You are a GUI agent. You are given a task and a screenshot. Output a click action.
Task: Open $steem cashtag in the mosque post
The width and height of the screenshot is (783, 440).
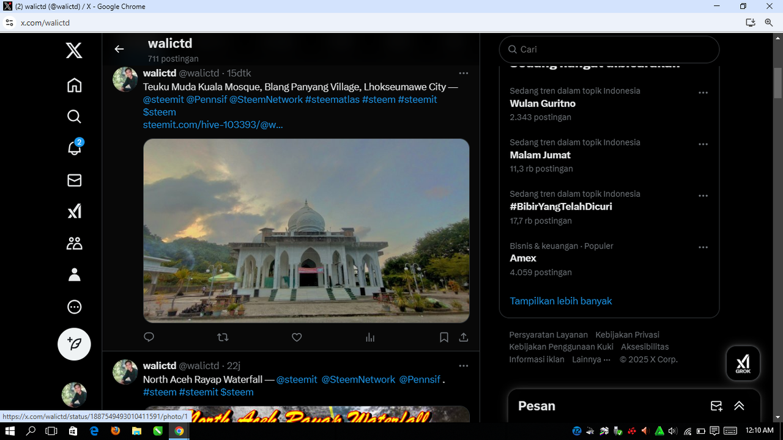click(x=160, y=112)
